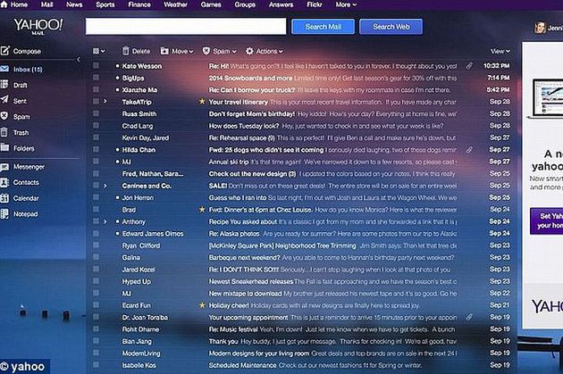Open the View dropdown
This screenshot has width=563, height=374.
tap(500, 51)
